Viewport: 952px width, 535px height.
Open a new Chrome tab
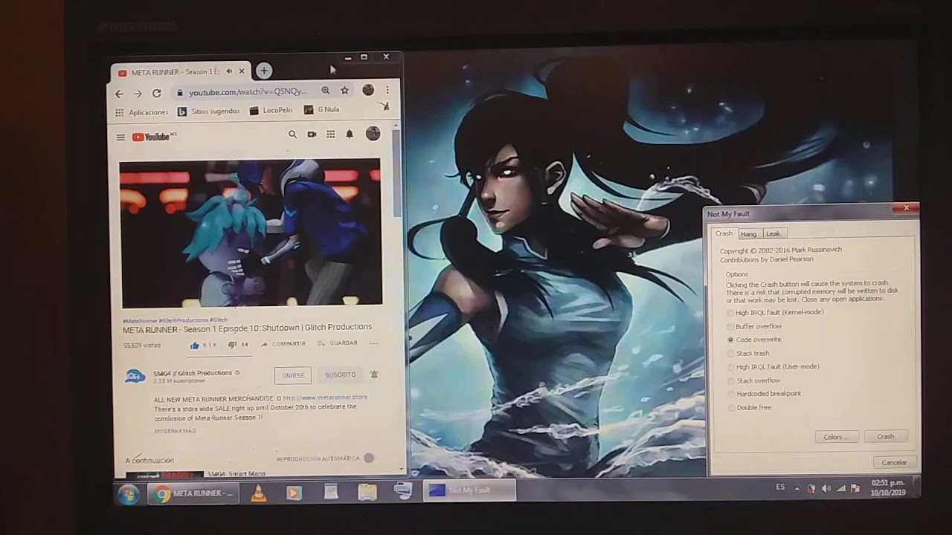(263, 71)
